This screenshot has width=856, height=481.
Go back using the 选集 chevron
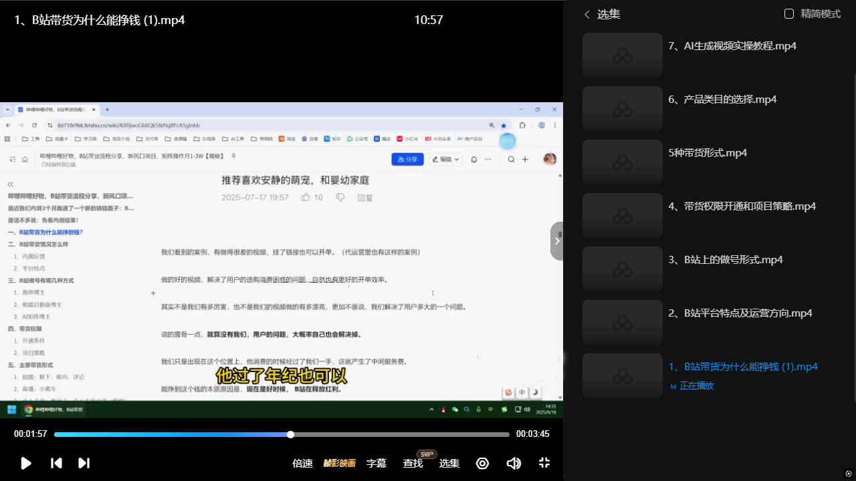tap(587, 14)
